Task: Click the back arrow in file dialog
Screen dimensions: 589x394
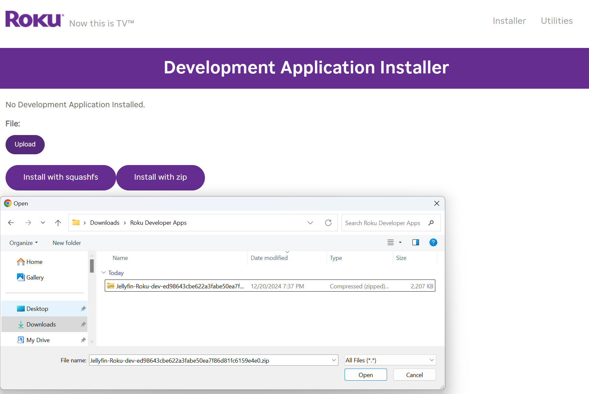Action: [x=11, y=223]
